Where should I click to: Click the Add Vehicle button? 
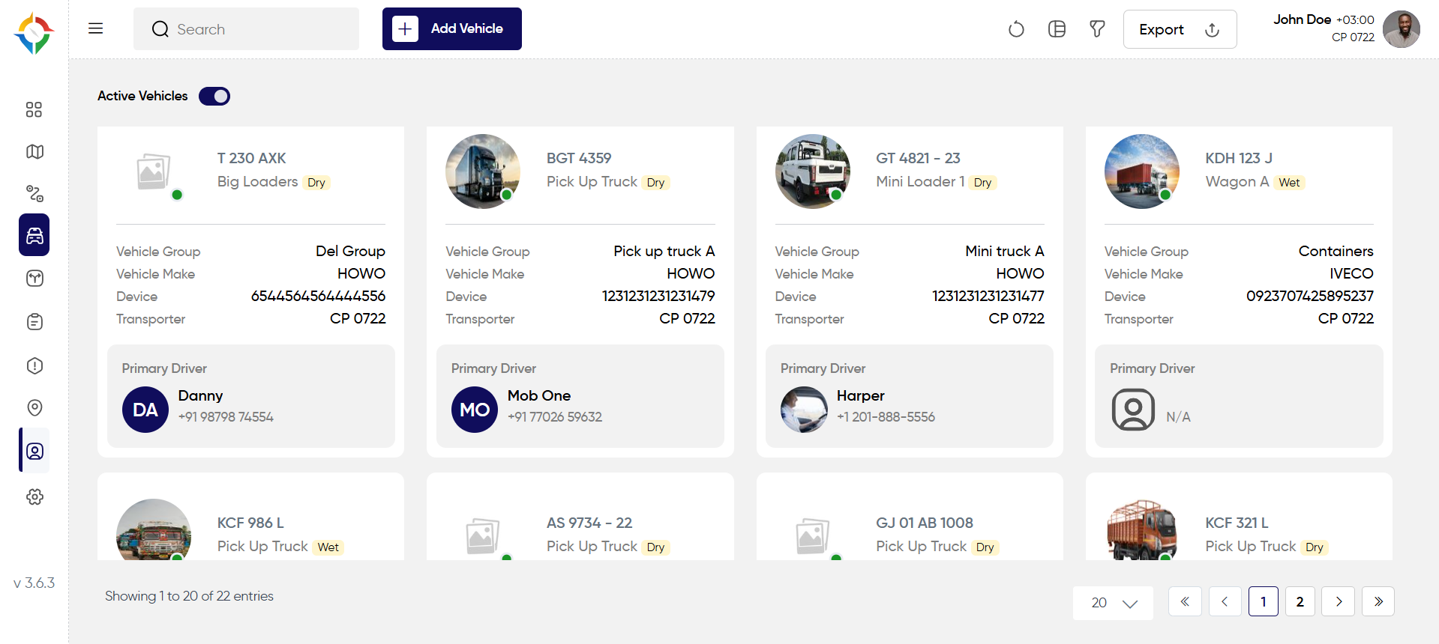point(452,29)
